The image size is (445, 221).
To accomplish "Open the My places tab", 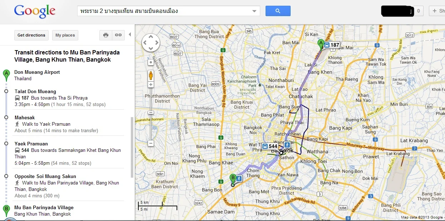I will (x=65, y=35).
